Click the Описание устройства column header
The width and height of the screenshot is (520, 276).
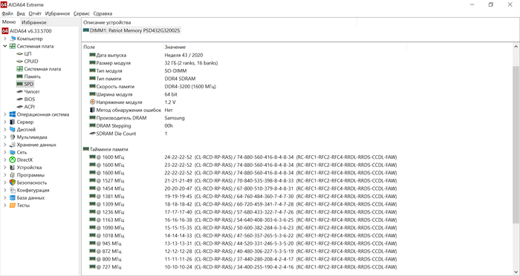tap(219, 22)
